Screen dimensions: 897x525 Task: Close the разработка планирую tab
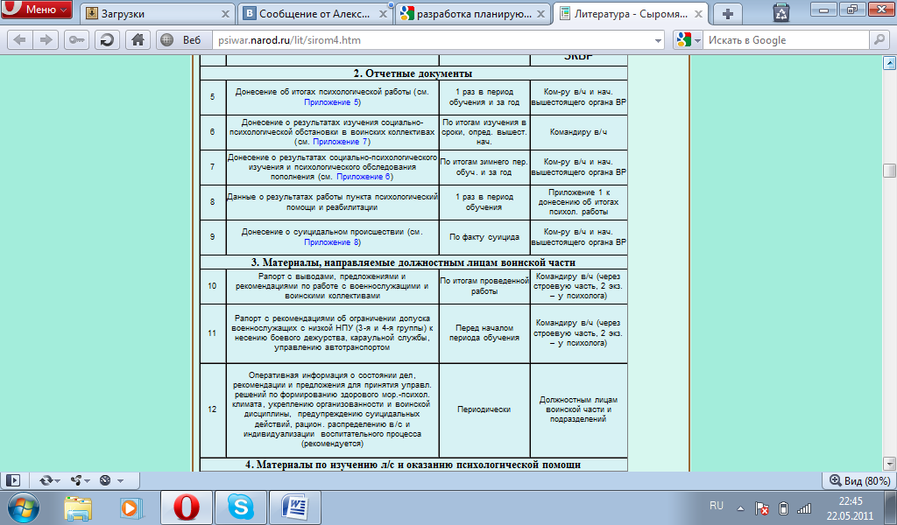541,14
